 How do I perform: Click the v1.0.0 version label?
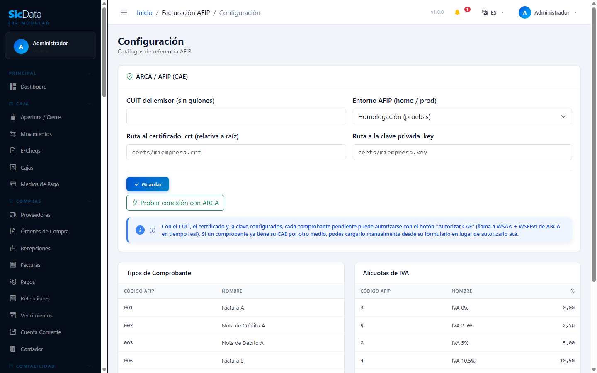437,12
